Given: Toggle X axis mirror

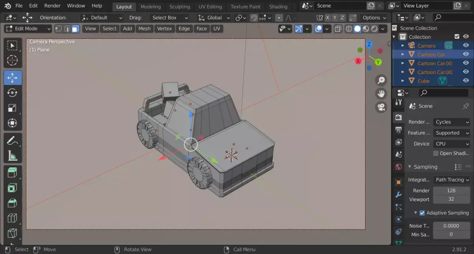Looking at the screenshot, I should pos(327,18).
